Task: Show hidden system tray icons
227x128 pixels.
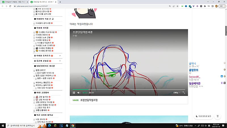Action: (x=195, y=126)
